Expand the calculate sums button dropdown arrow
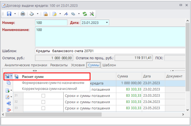 point(11,76)
